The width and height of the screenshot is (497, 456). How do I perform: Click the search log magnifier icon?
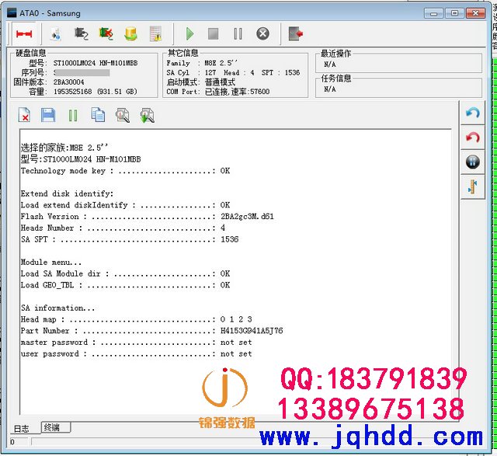(123, 115)
